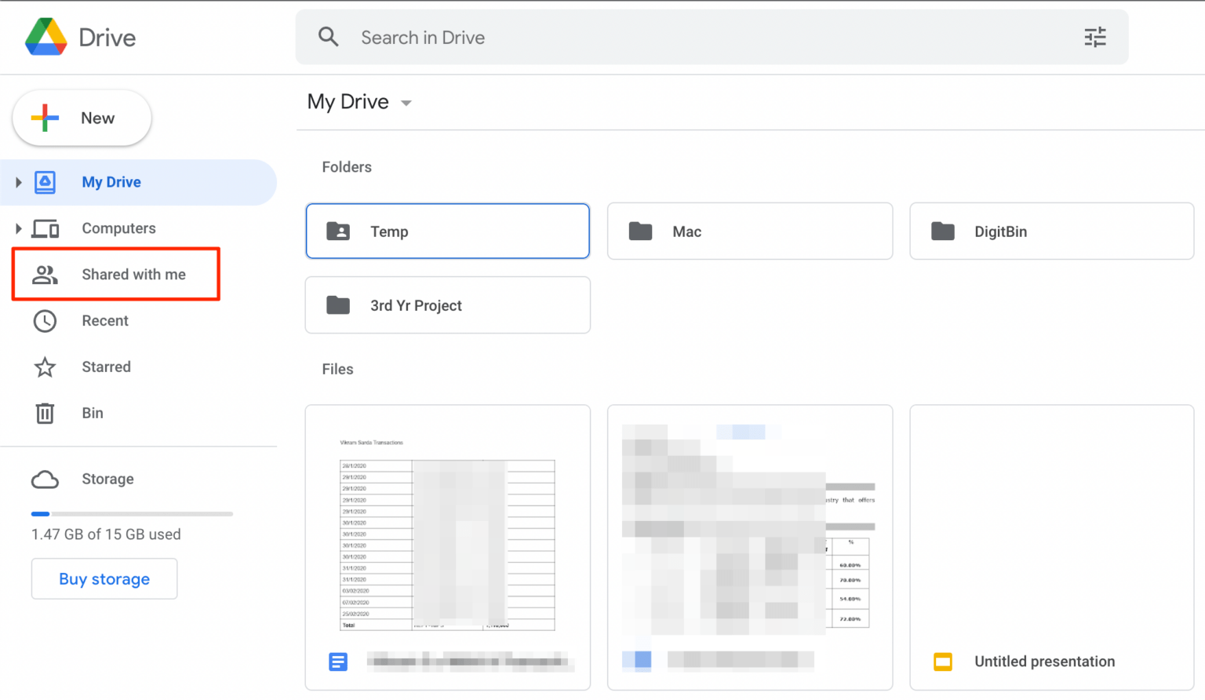
Task: Select the 3rd Yr Project folder name
Action: pos(416,305)
